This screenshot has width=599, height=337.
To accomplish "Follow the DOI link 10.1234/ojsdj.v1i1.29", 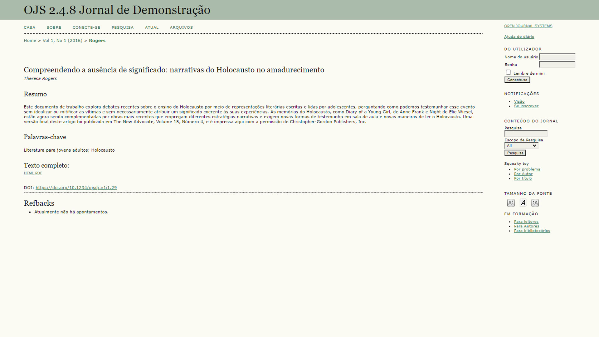I will (x=76, y=188).
